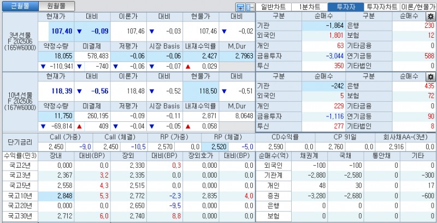Click the 단기금리 row label
The height and width of the screenshot is (223, 437).
point(20,142)
